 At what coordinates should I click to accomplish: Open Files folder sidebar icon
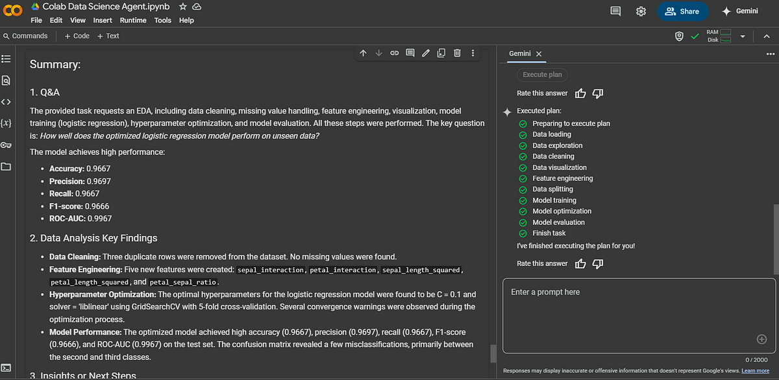click(6, 167)
